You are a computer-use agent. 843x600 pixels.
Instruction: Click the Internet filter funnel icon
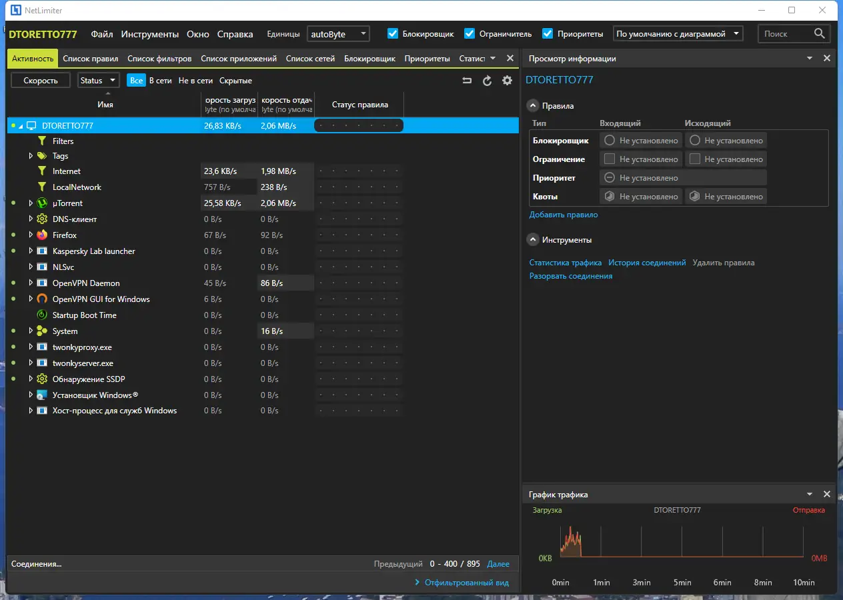point(42,171)
